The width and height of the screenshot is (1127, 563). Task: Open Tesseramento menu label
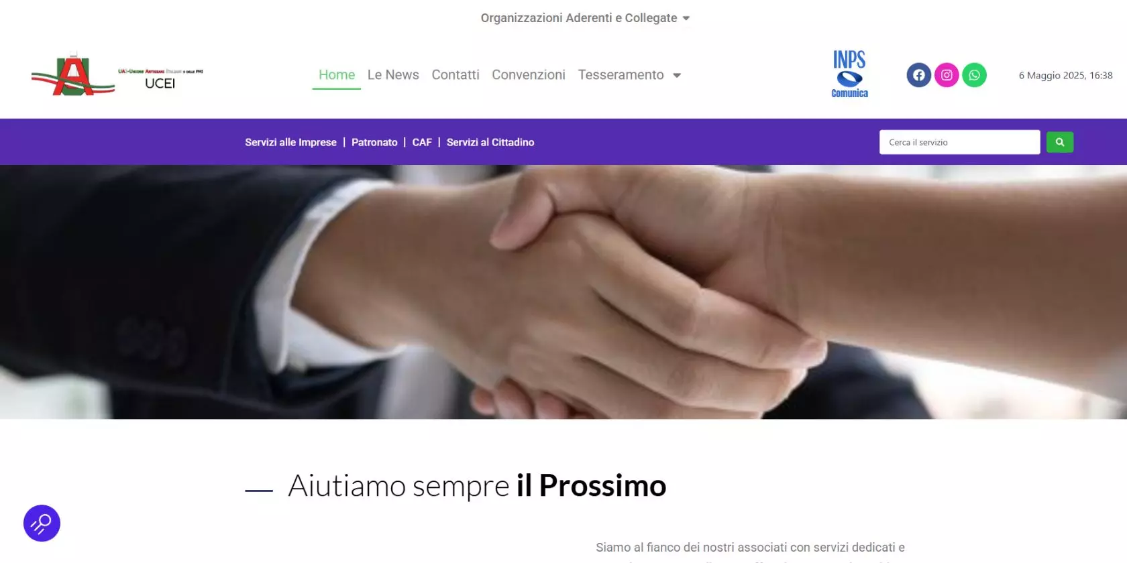coord(621,75)
